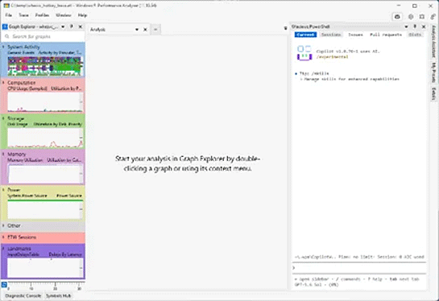Click the Graph Explorer panel icon

(5, 27)
